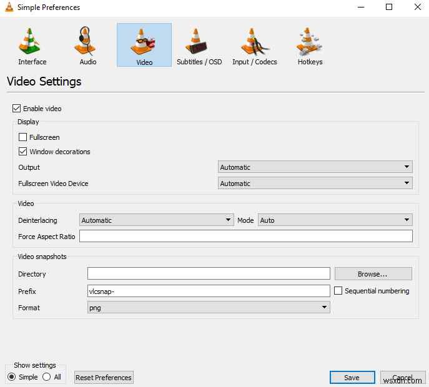Save the preferences

click(x=352, y=378)
